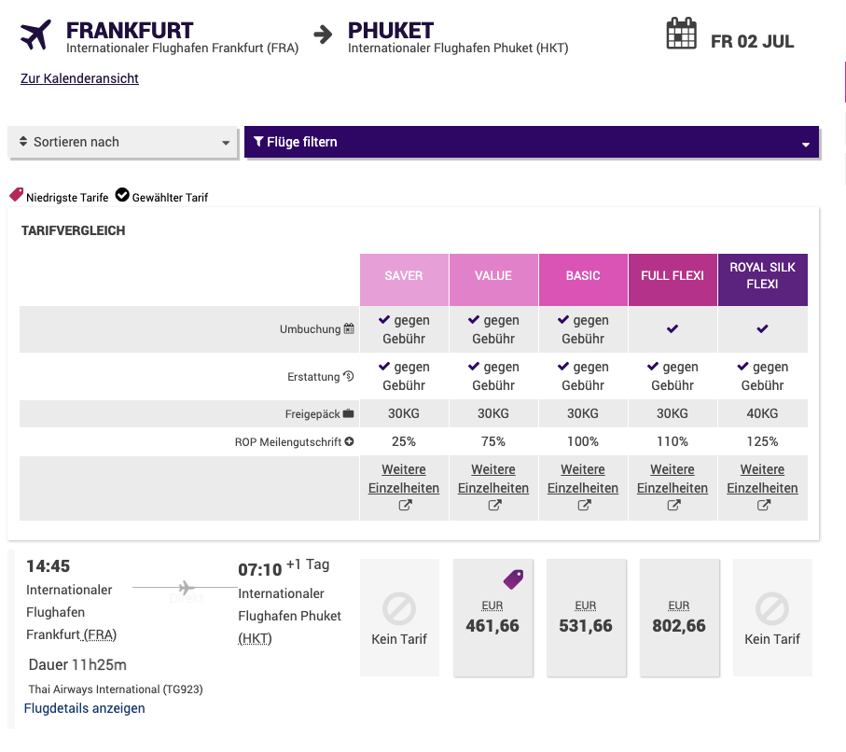
Task: Click the ROP Meilengutschrift plus icon
Action: pos(349,441)
